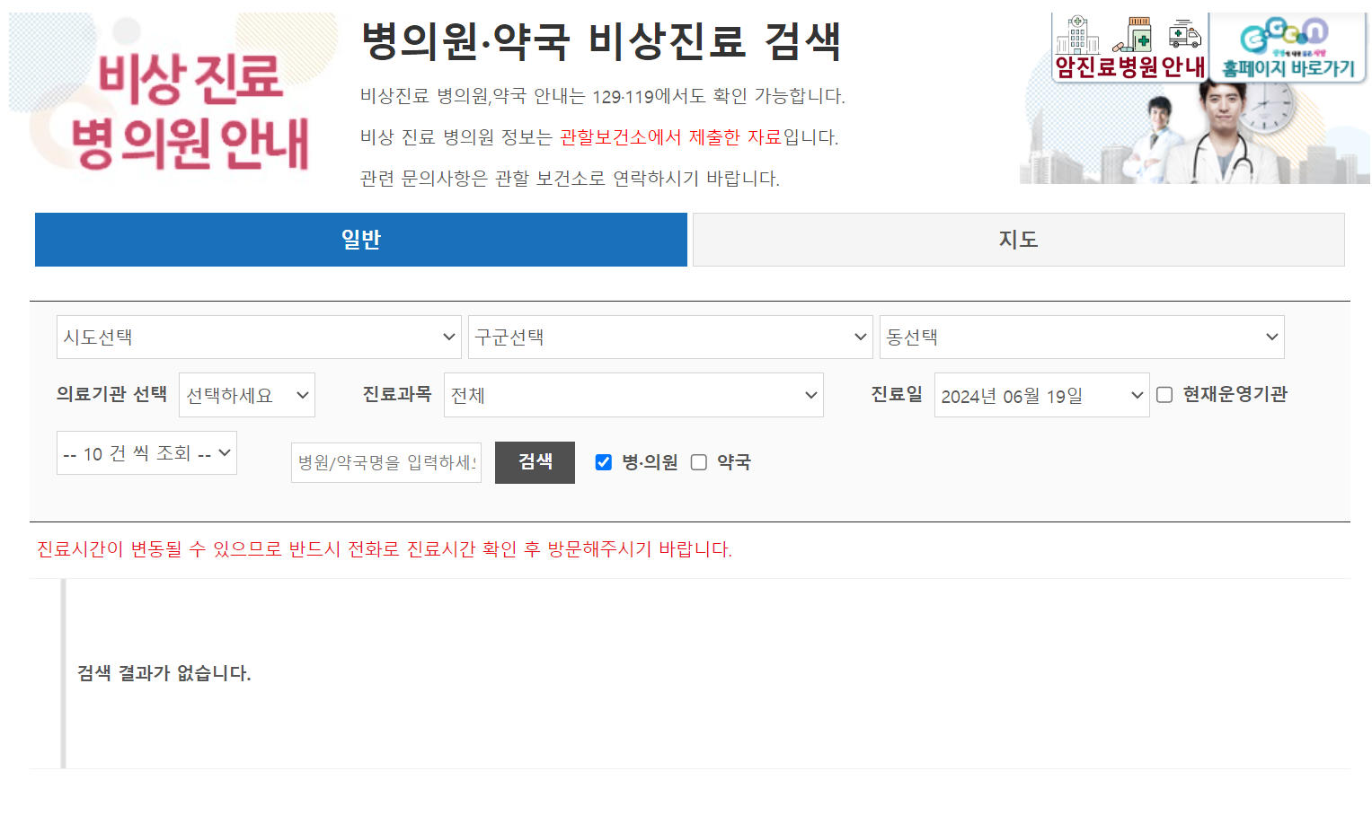Open the 구군선택 dropdown
Screen dimensions: 1372x815
[x=670, y=337]
